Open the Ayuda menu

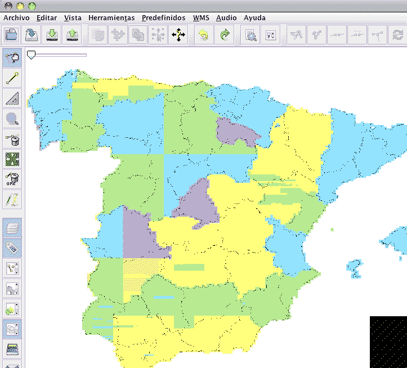pos(254,18)
